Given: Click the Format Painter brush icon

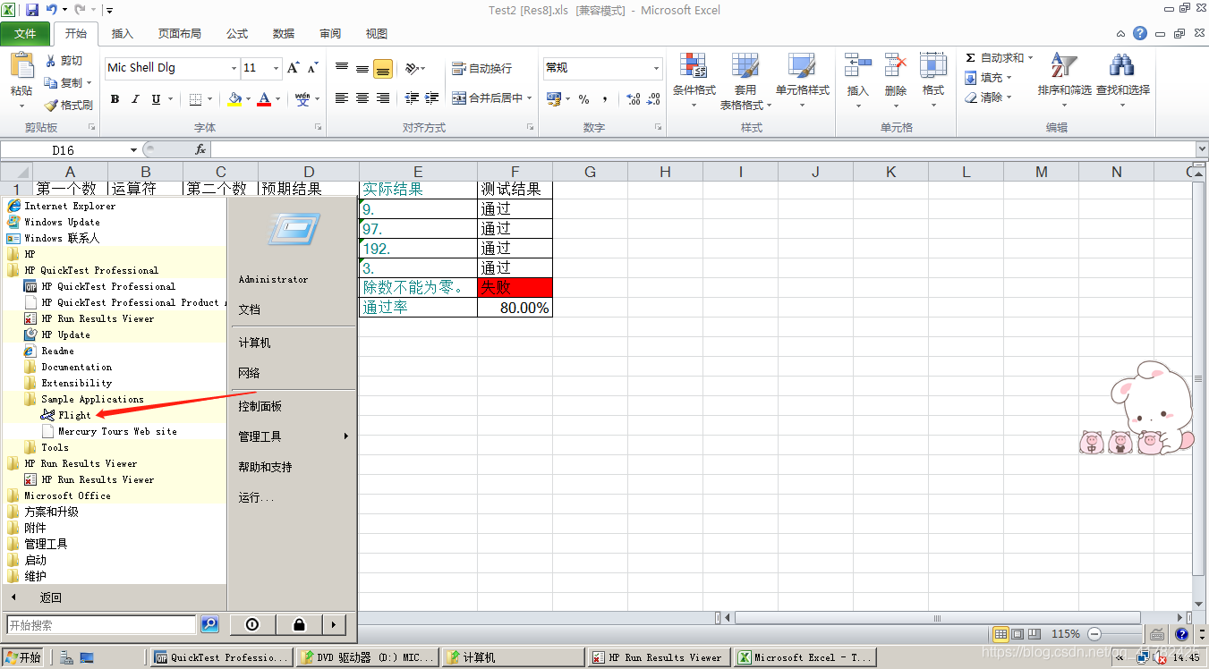Looking at the screenshot, I should coord(51,106).
